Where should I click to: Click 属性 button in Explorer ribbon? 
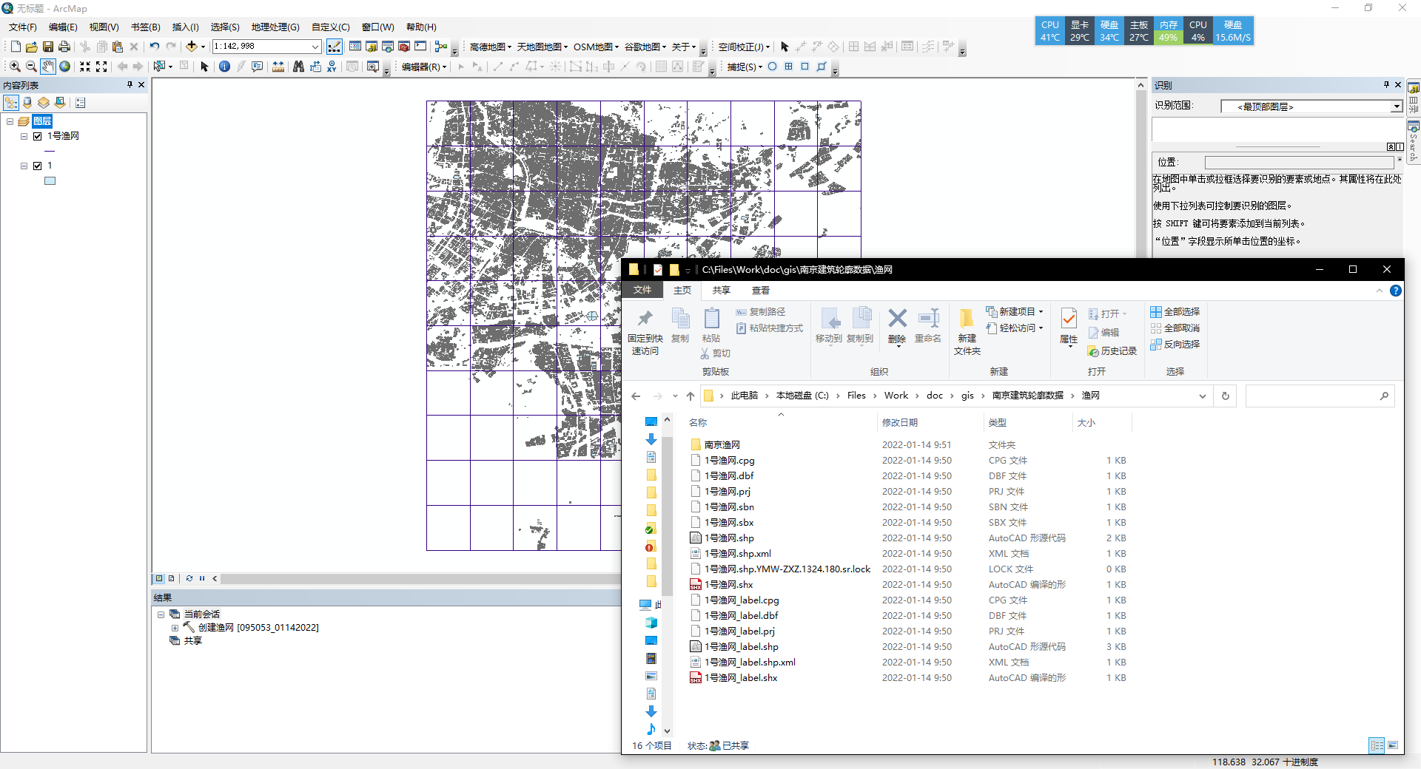pyautogui.click(x=1069, y=327)
